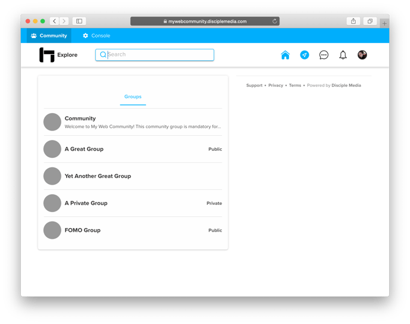
Task: Click Community group avatar circle
Action: click(x=52, y=122)
